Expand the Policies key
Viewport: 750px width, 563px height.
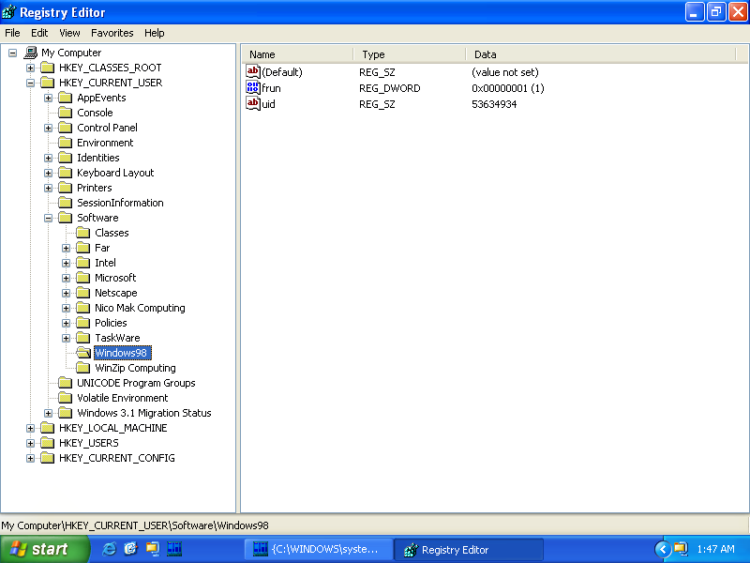pos(67,323)
